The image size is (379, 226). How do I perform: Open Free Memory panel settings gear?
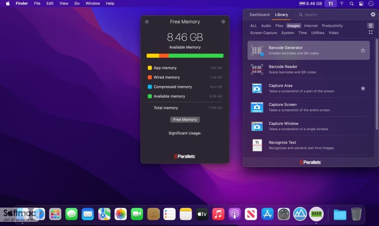pyautogui.click(x=223, y=21)
